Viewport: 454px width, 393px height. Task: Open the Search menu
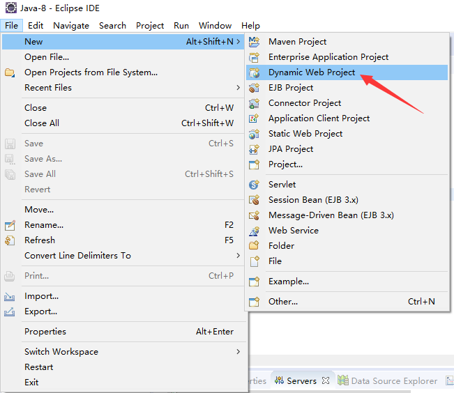[x=112, y=26]
